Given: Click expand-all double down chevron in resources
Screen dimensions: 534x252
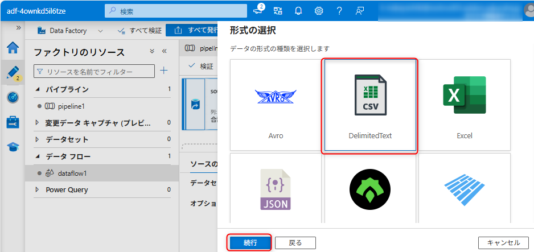Looking at the screenshot, I should pos(152,51).
